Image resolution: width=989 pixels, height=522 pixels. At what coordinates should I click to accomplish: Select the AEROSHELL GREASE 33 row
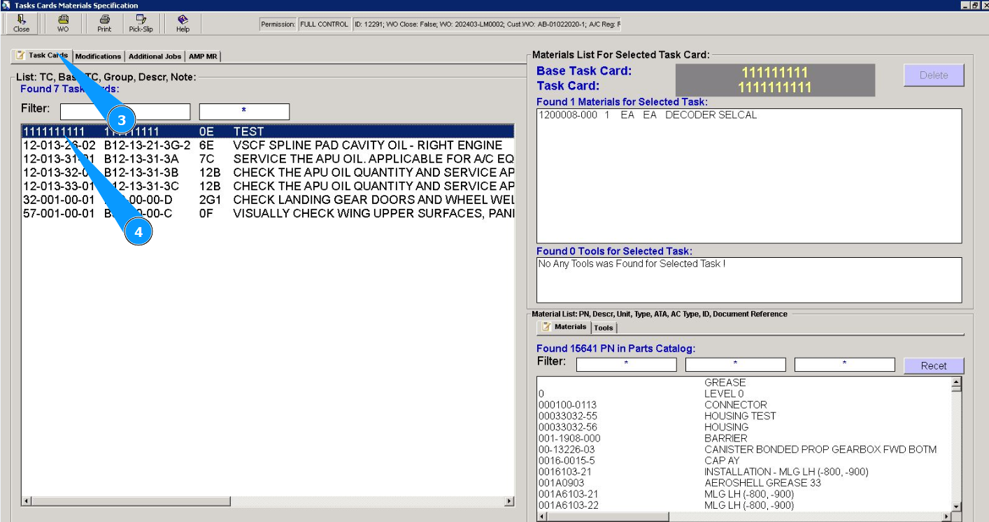click(x=744, y=484)
